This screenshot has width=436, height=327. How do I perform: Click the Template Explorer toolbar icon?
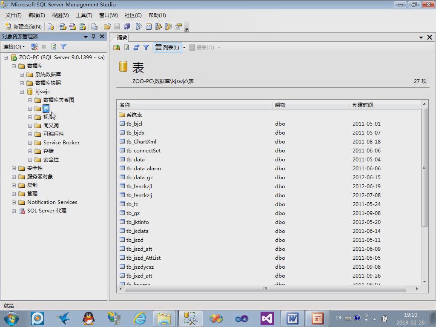168,26
